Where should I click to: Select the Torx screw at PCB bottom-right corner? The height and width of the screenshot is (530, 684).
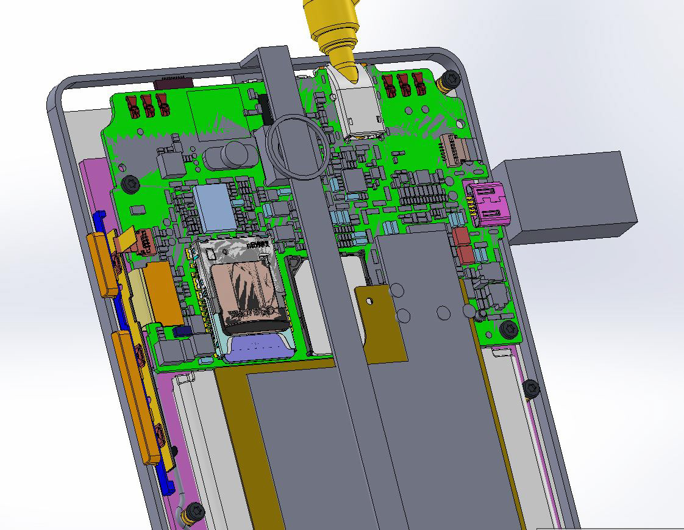point(508,329)
